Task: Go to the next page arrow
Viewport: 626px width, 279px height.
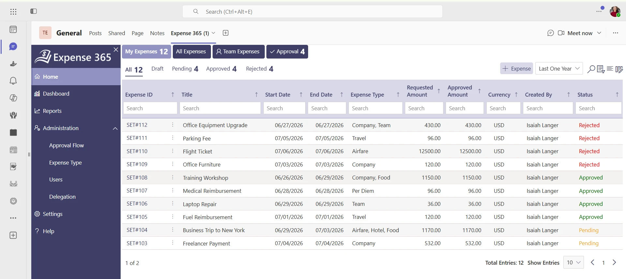Action: coord(614,262)
